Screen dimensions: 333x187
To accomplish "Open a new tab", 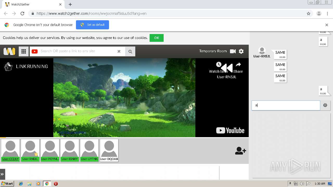I will point(70,4).
